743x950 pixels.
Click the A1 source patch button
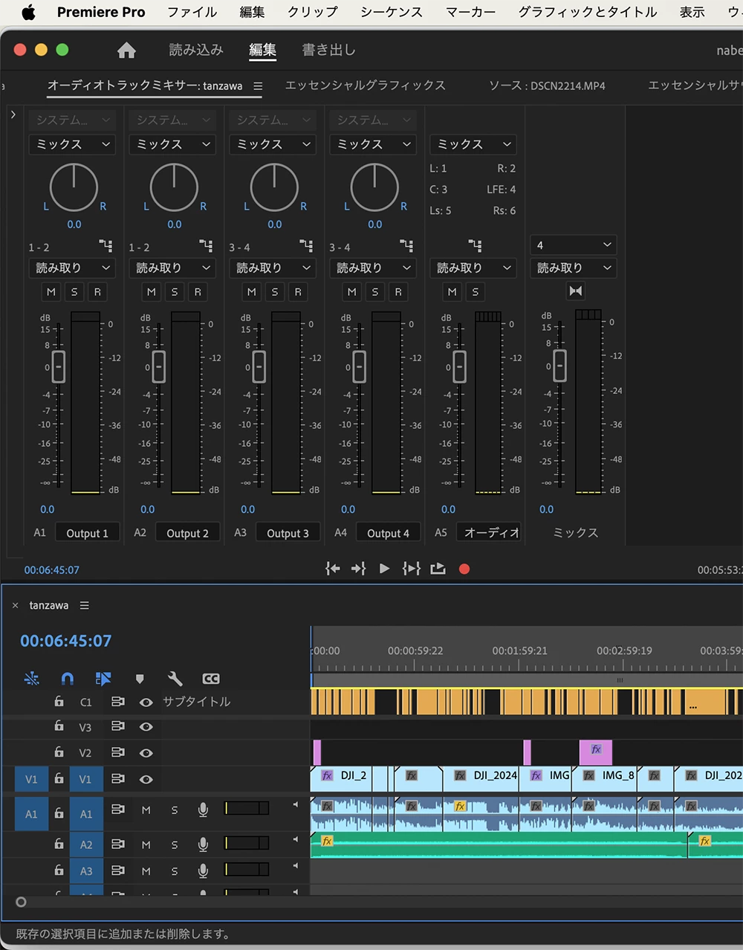[31, 814]
